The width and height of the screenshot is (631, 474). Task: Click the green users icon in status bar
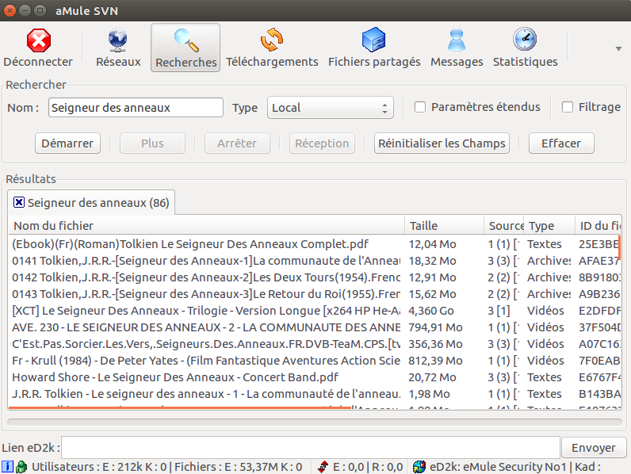pos(21,467)
